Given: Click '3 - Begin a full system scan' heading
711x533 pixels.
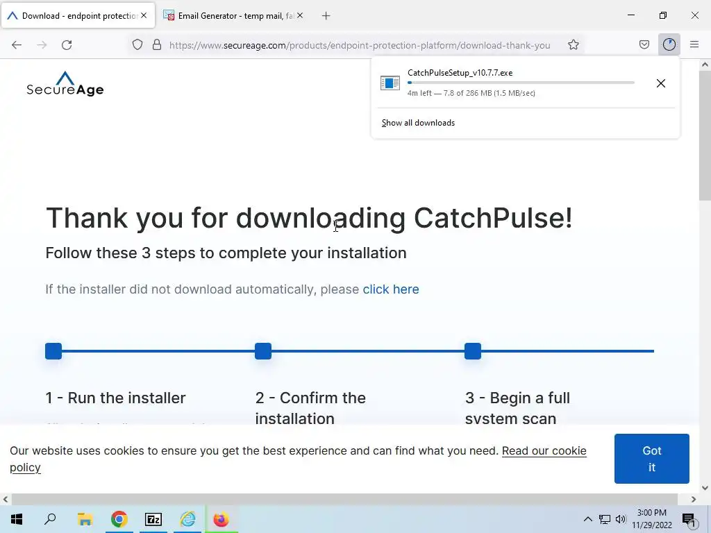Looking at the screenshot, I should [517, 408].
